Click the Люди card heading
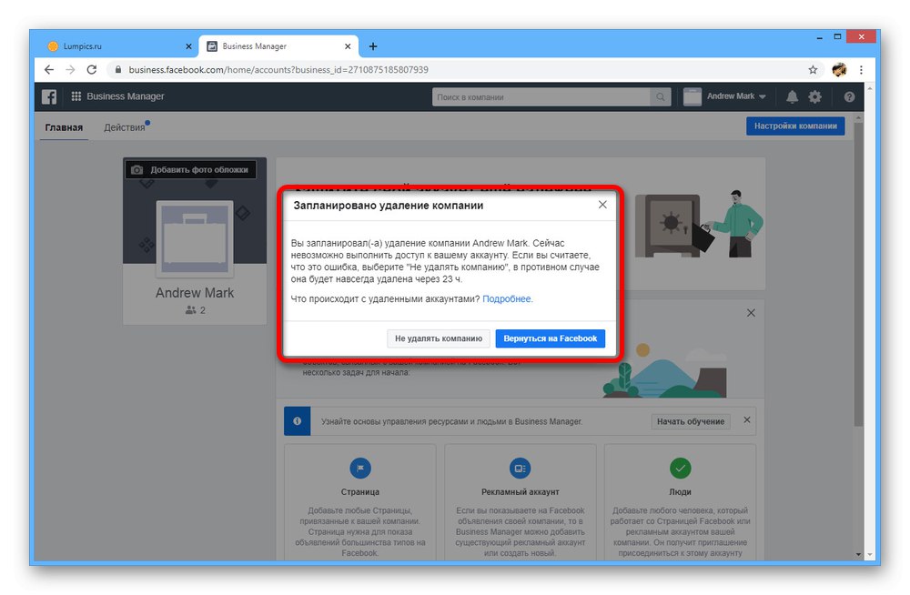Viewport: 910px width, 595px height. [680, 491]
